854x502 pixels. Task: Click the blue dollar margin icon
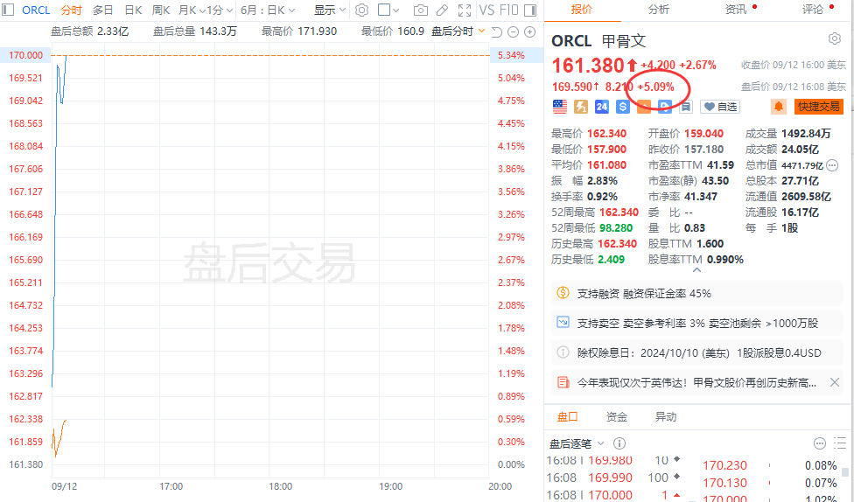coord(623,107)
